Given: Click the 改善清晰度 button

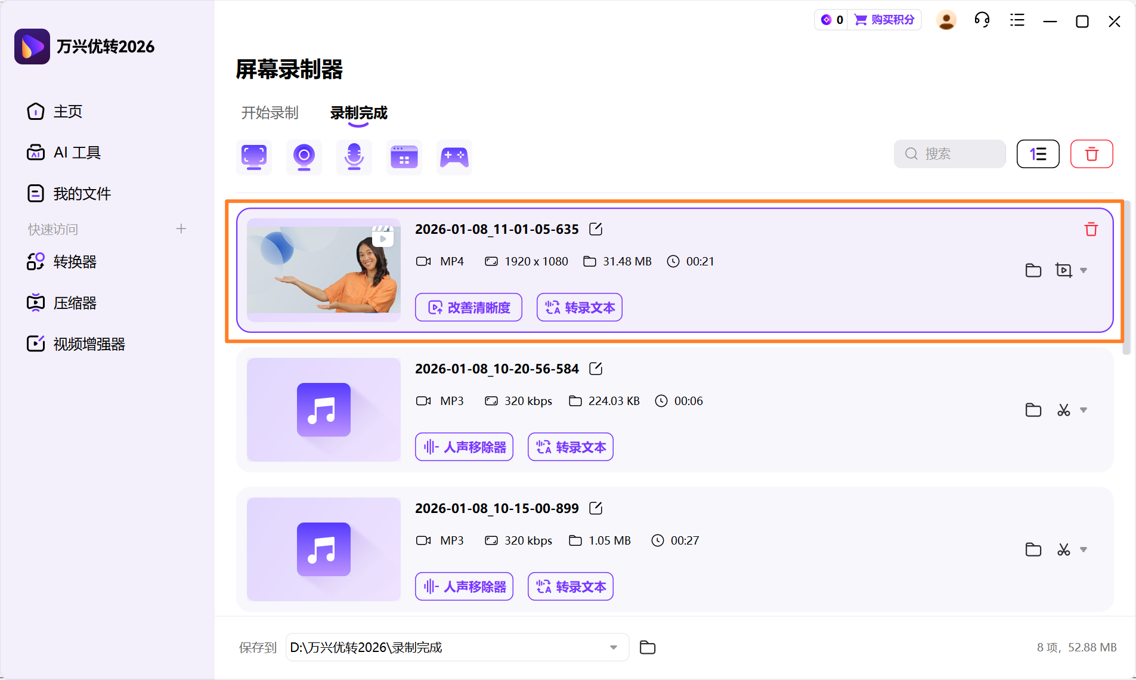Looking at the screenshot, I should (x=468, y=307).
